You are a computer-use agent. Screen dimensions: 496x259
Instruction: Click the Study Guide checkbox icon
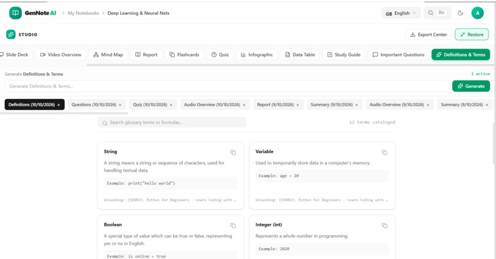tap(330, 55)
